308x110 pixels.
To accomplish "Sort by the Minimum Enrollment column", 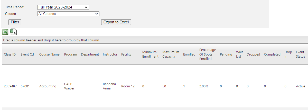I will (150, 54).
